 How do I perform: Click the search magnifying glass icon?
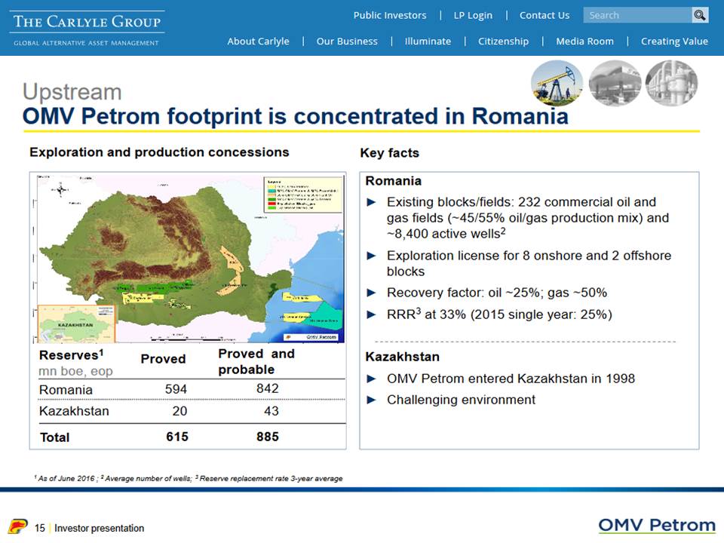pos(700,15)
